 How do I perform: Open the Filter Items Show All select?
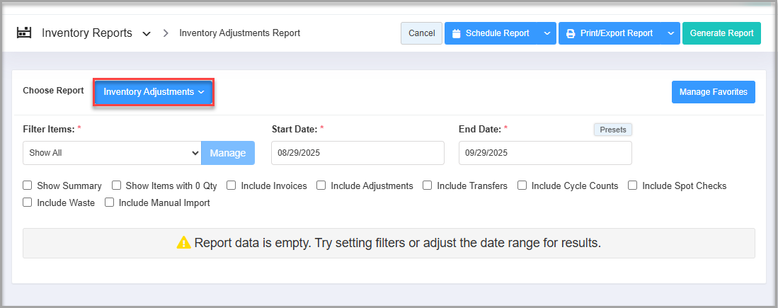click(112, 153)
